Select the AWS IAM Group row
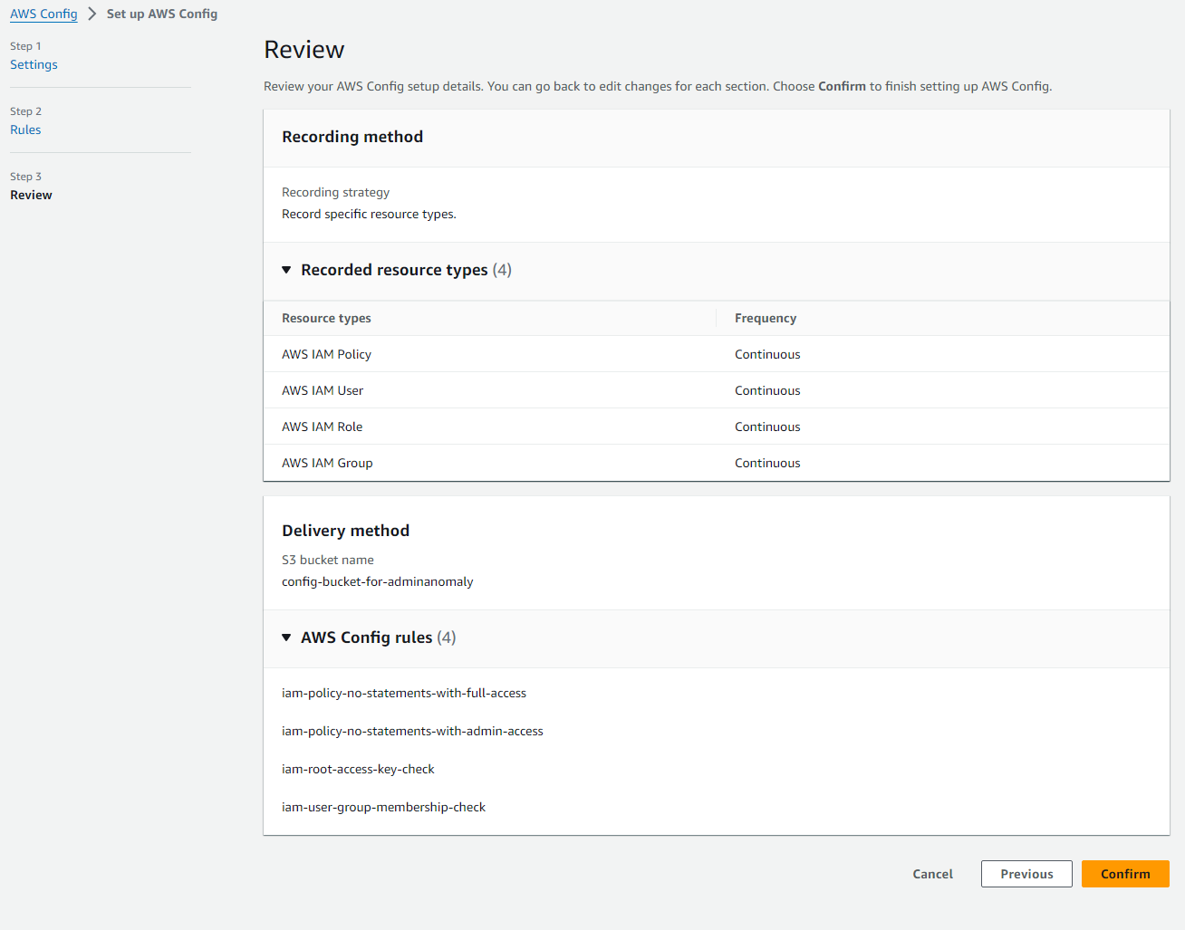The height and width of the screenshot is (930, 1185). pos(327,463)
